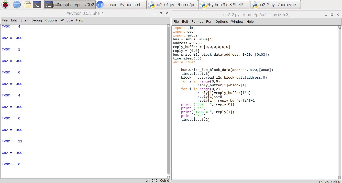
Task: Close the Python Shell window
Action: click(x=167, y=13)
